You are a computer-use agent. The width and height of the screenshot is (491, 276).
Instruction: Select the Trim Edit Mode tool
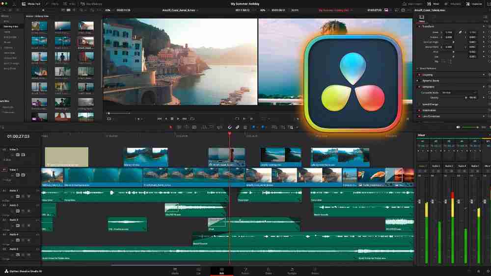point(179,127)
